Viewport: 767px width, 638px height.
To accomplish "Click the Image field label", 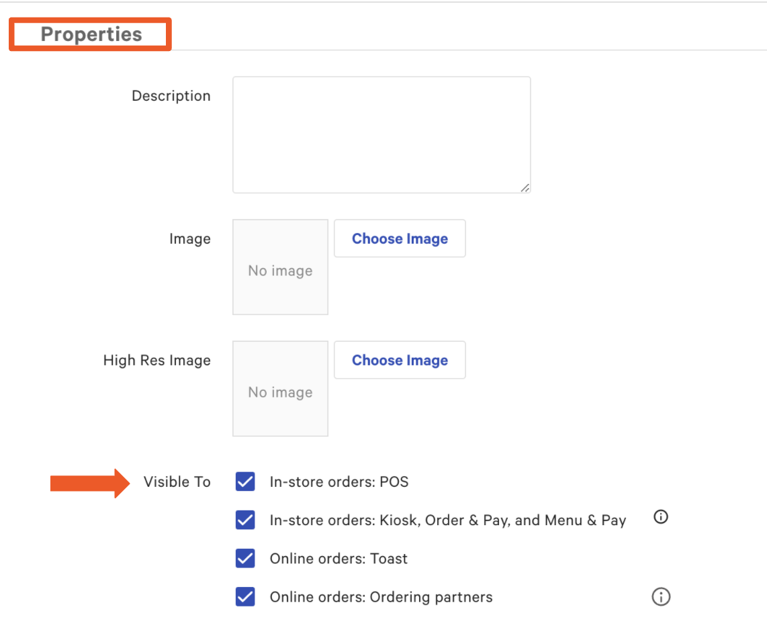I will 190,238.
